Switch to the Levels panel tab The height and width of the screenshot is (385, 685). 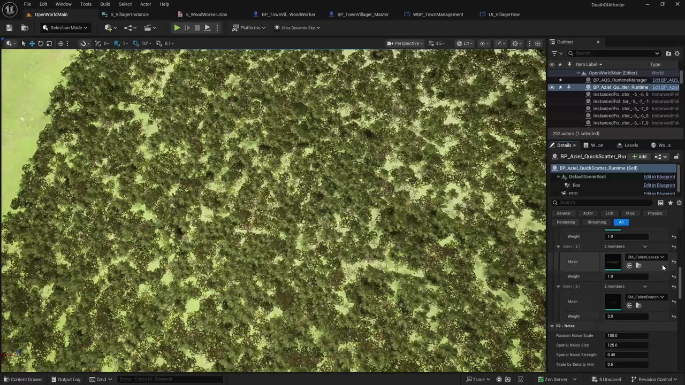[627, 145]
